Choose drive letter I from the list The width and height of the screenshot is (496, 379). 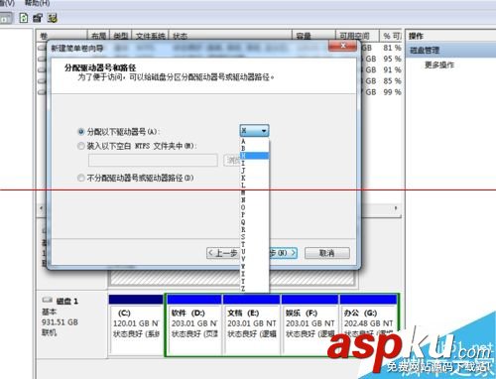tap(254, 163)
